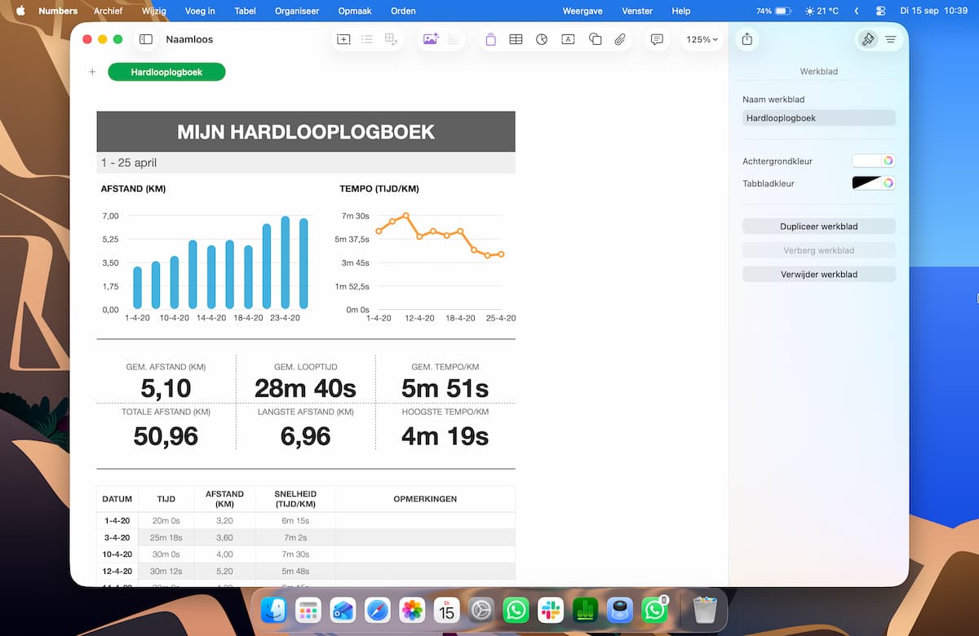979x636 pixels.
Task: Open color wheel next to Achtergrondkleur
Action: click(888, 161)
